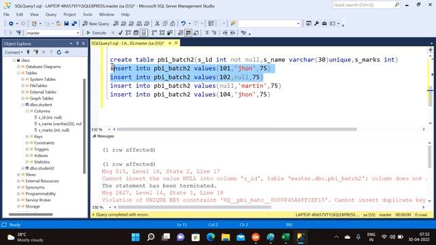Select the Indexes folder
The width and height of the screenshot is (436, 245).
click(x=41, y=156)
